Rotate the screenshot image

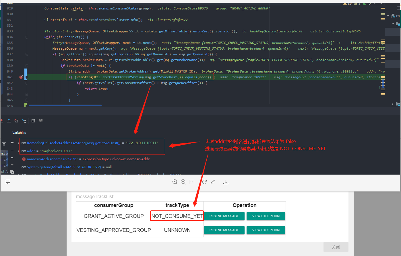[x=204, y=182]
